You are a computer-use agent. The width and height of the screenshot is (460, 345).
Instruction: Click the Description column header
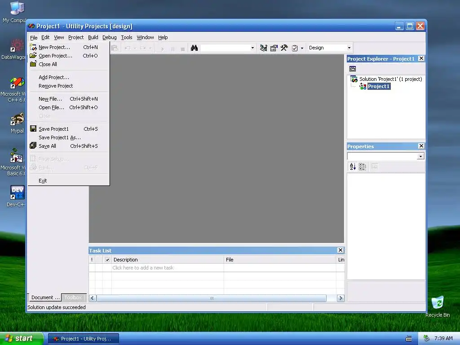(x=168, y=260)
